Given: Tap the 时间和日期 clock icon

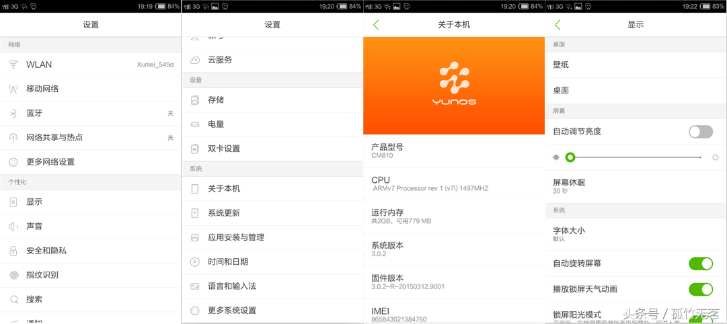Looking at the screenshot, I should (195, 262).
